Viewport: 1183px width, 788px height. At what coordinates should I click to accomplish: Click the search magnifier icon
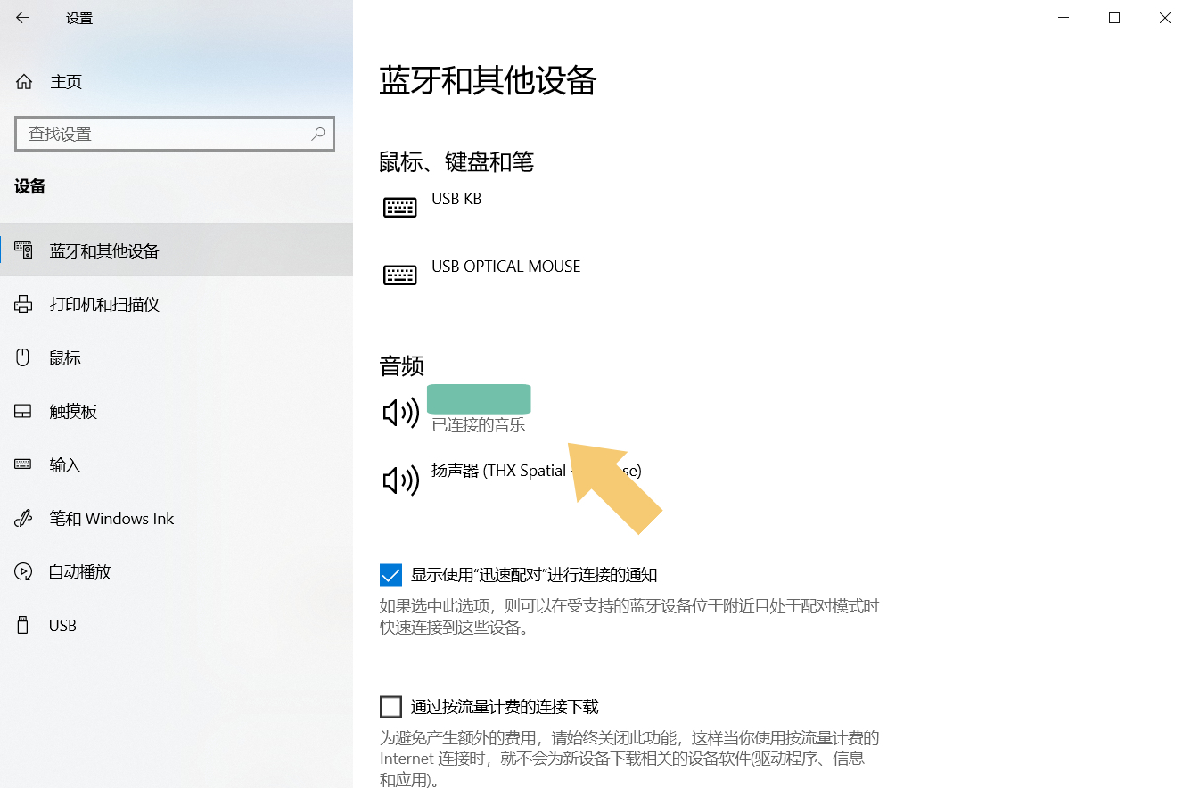click(318, 133)
